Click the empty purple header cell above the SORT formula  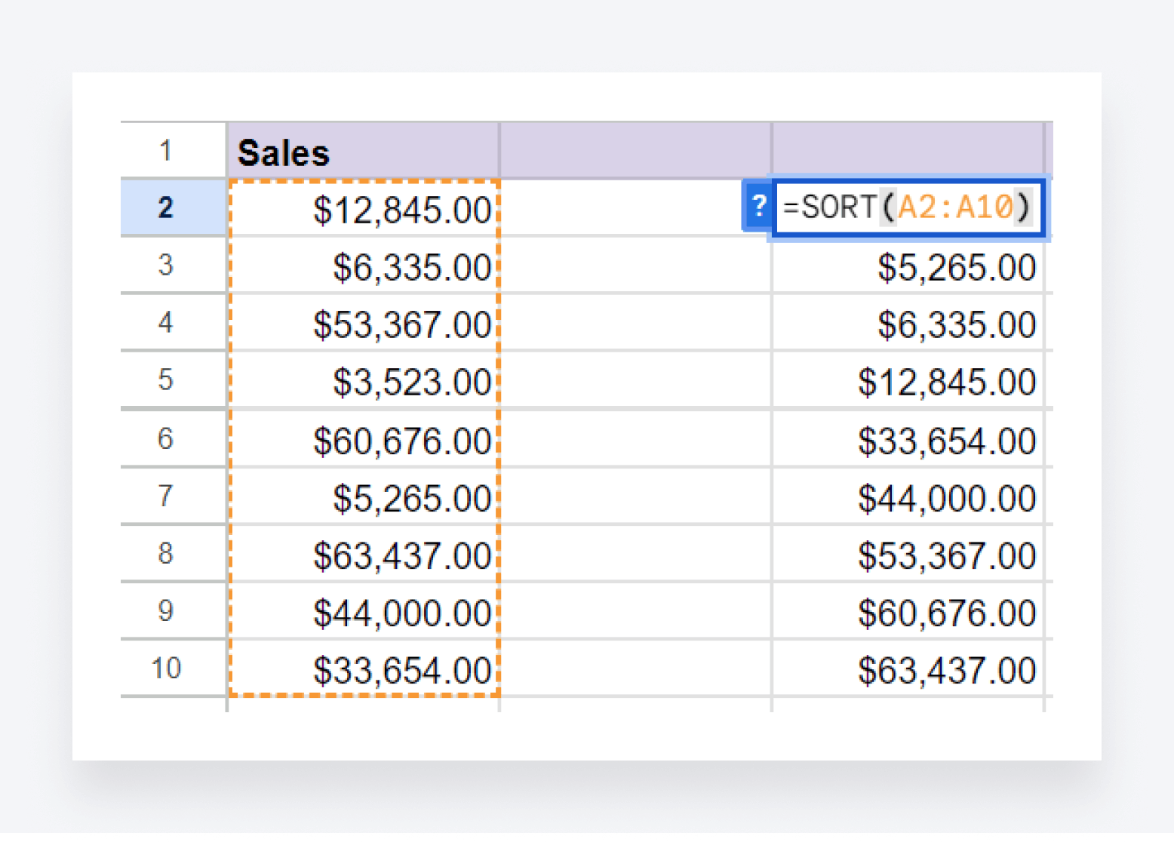(908, 151)
